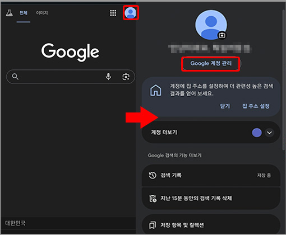Screen dimensions: 286x235
Task: Start voice search with the microphone
Action: tap(108, 77)
